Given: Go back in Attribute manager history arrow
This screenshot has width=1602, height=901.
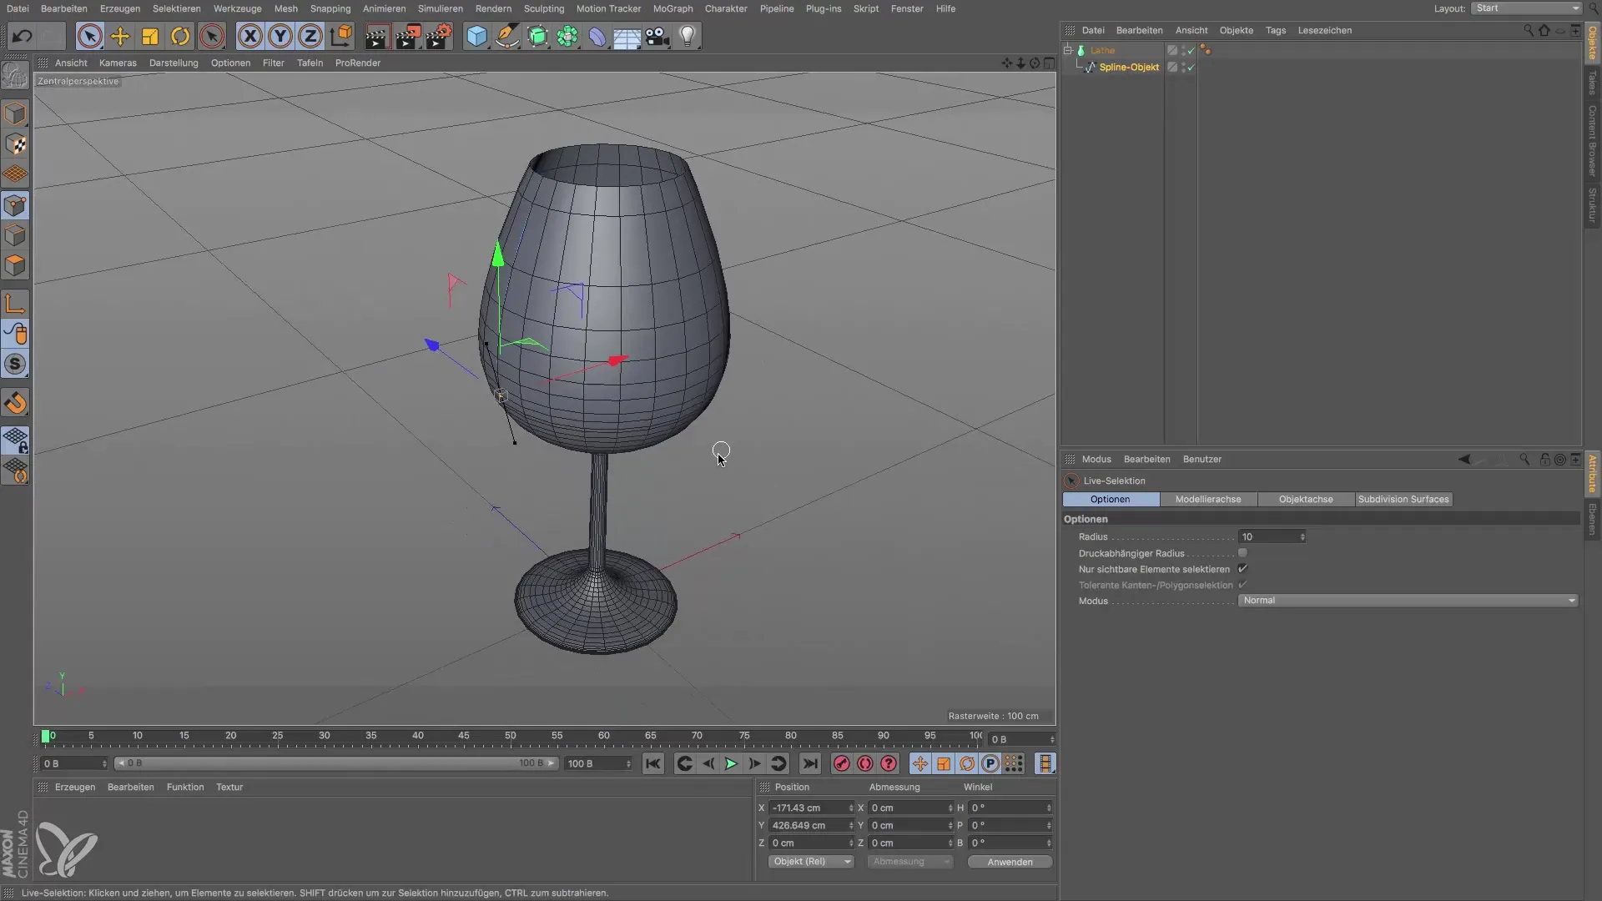Looking at the screenshot, I should (1463, 459).
